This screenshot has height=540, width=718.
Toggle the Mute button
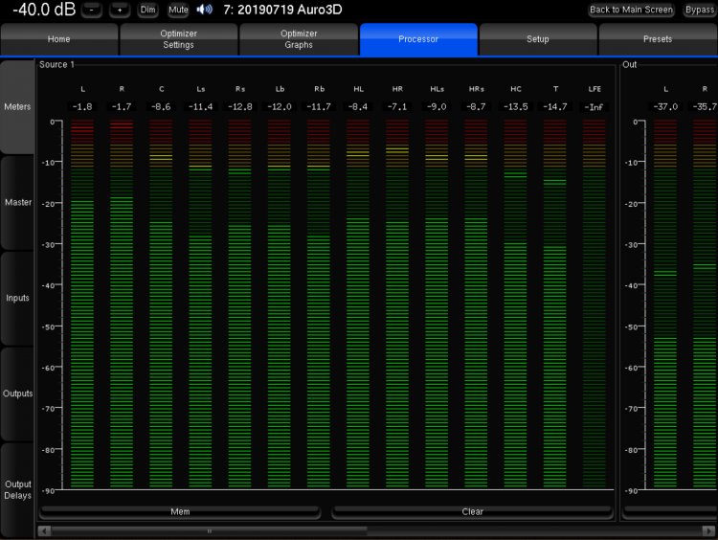(178, 10)
